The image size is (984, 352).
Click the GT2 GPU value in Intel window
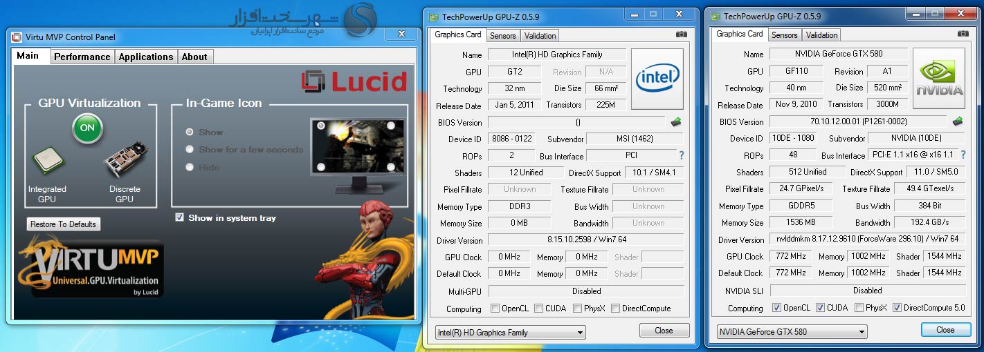click(x=514, y=72)
